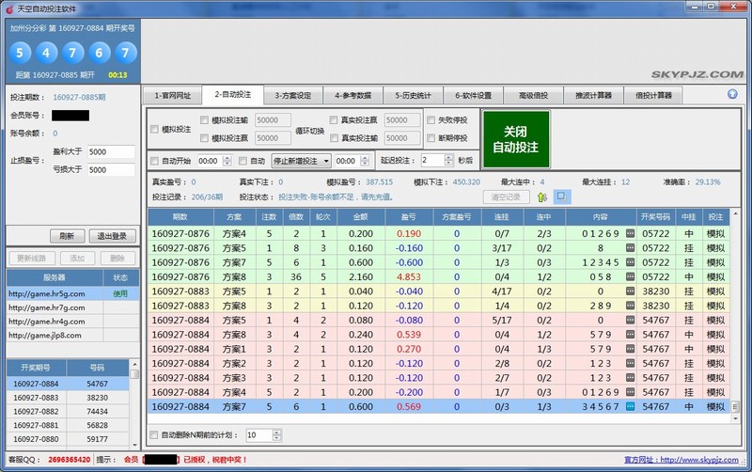
Task: Increase the 延迟投注 seconds spinner
Action: 448,157
